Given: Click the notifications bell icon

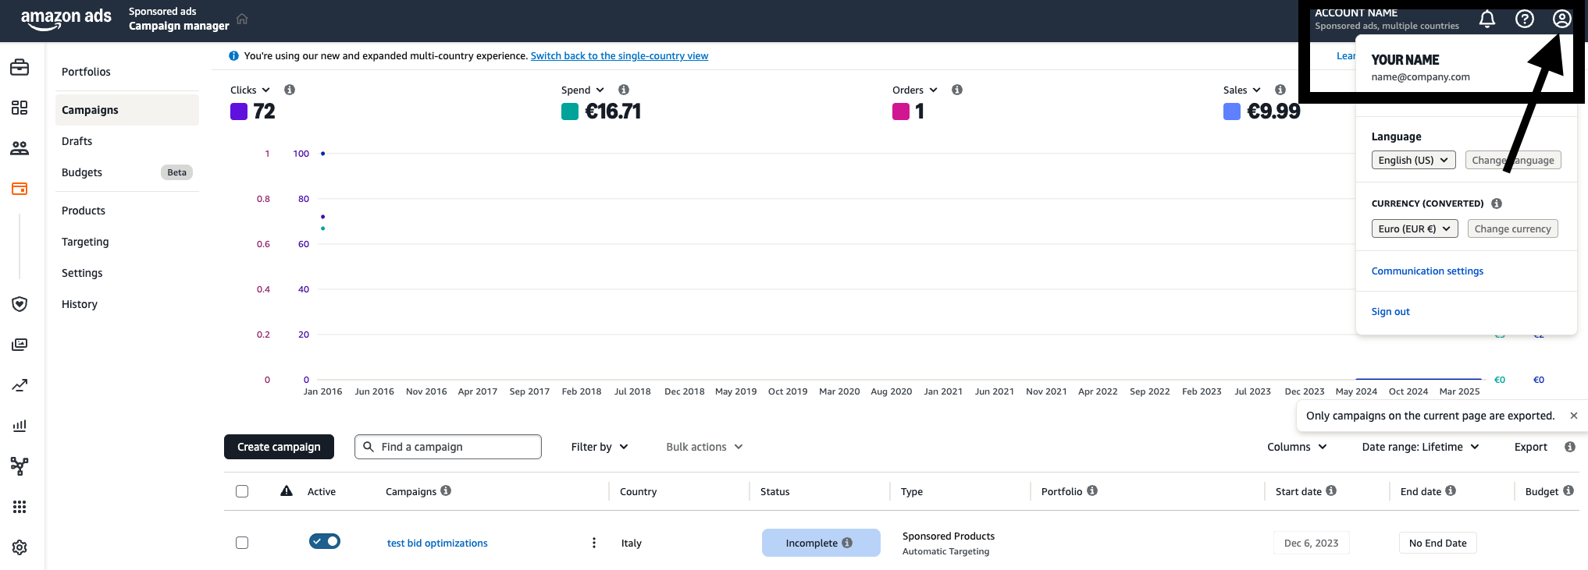Looking at the screenshot, I should pos(1487,19).
